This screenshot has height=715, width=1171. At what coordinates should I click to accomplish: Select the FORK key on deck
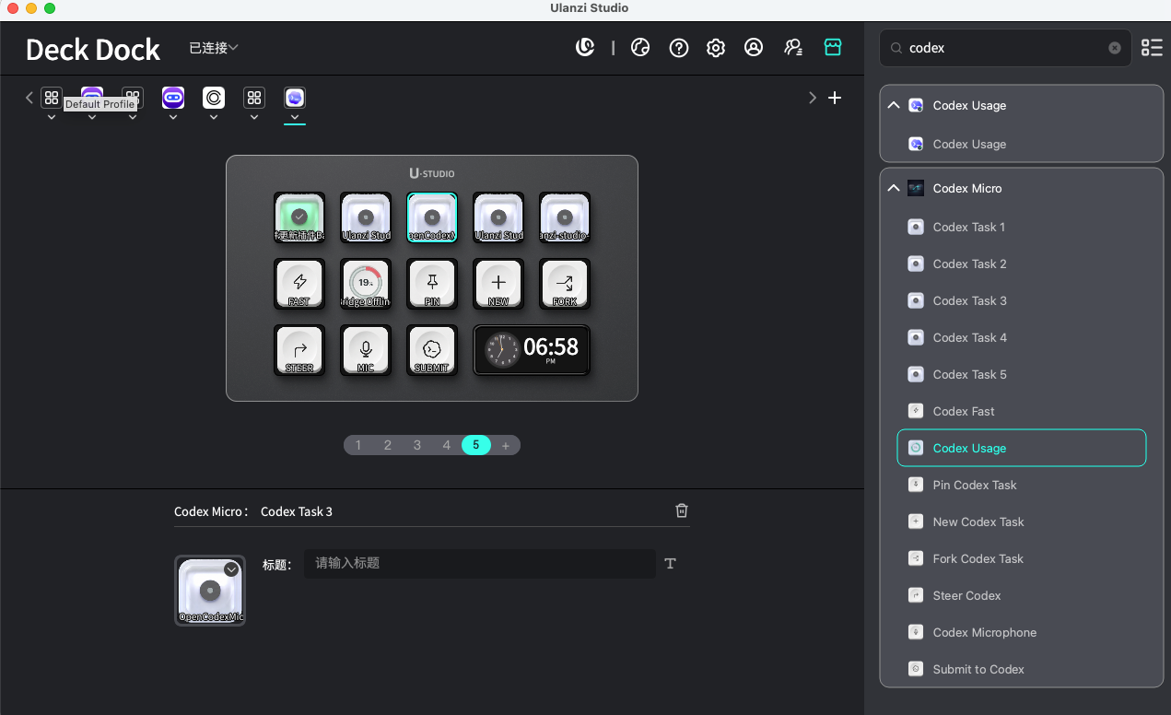(565, 284)
